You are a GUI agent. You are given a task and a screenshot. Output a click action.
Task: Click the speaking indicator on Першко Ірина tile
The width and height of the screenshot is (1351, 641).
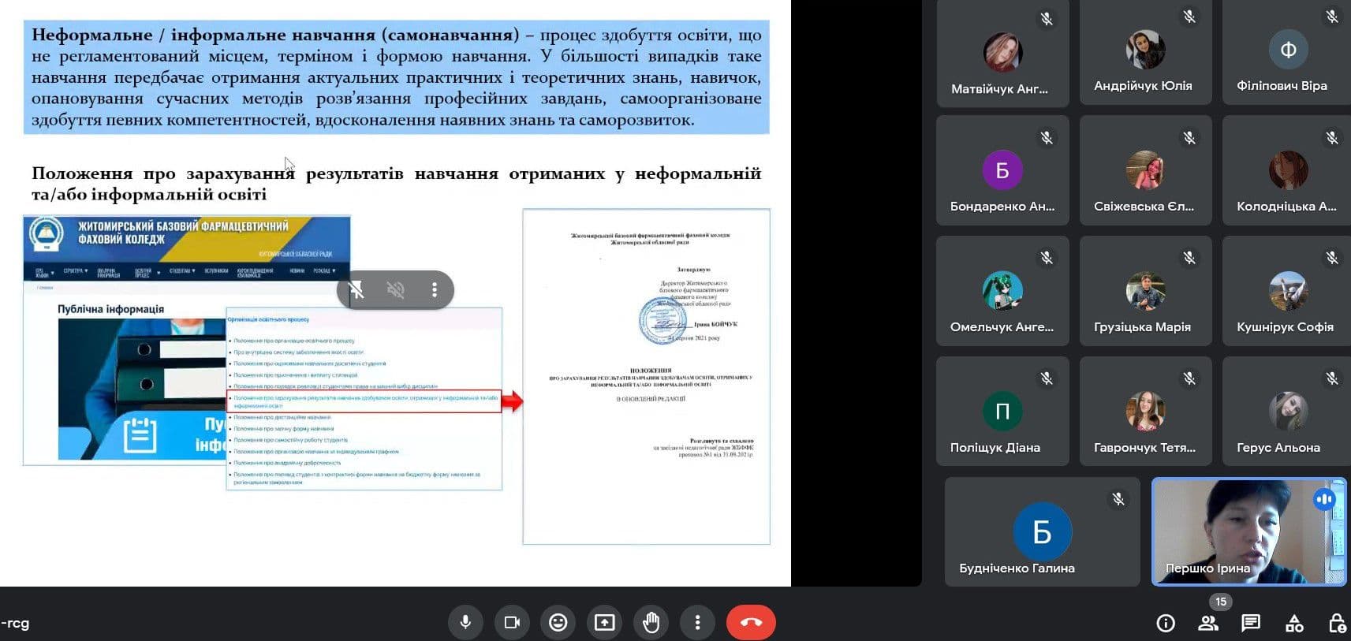tap(1324, 499)
